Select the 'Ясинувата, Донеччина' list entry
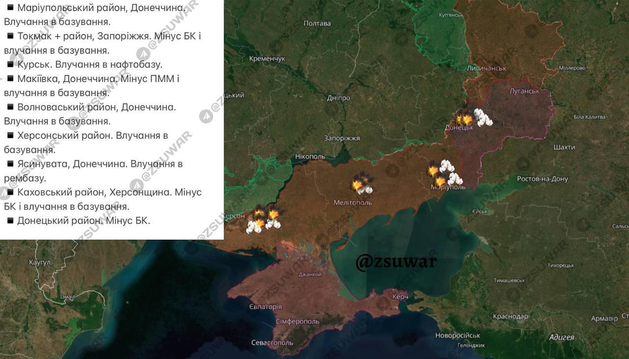Viewport: 629px width, 359px height. coord(94,171)
